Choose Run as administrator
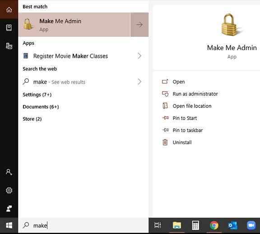Viewport: 260px width, 234px height. click(x=190, y=94)
